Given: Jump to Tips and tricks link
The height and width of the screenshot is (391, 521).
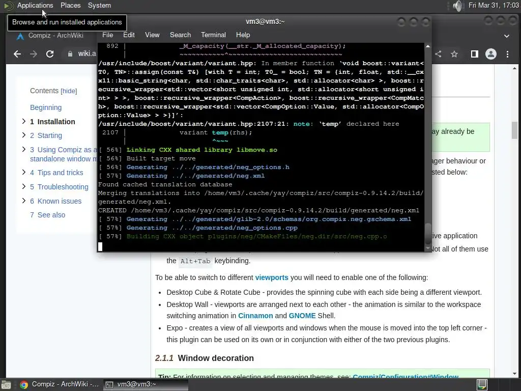Looking at the screenshot, I should coord(56,173).
